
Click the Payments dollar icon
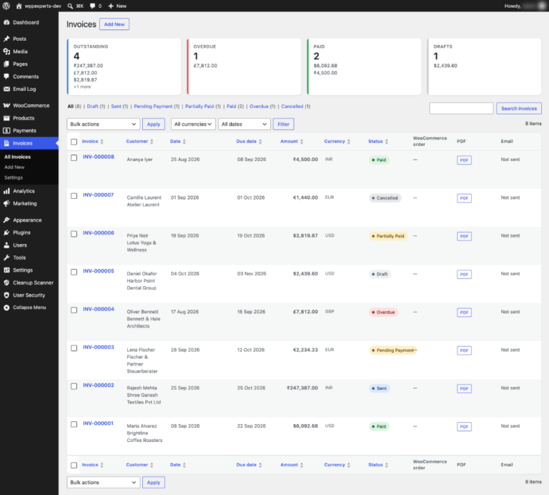coord(6,131)
